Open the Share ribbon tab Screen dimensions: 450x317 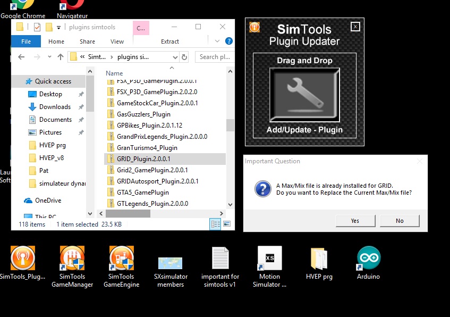coord(87,41)
